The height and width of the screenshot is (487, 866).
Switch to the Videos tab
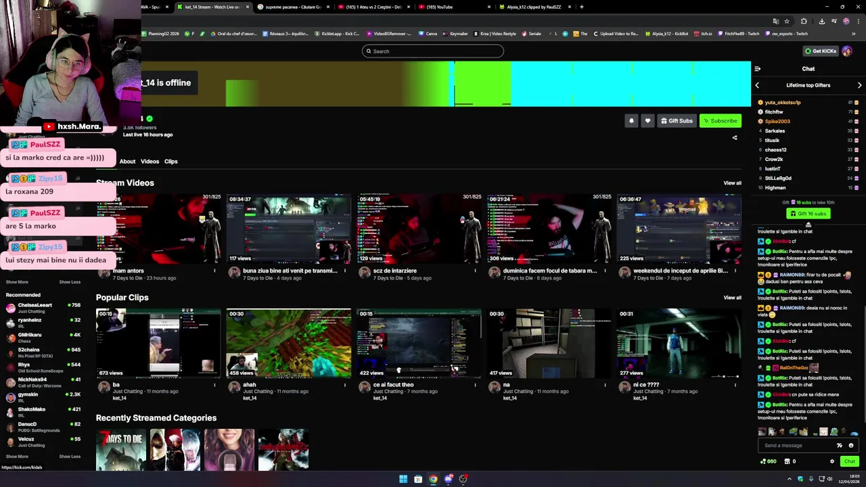point(150,162)
